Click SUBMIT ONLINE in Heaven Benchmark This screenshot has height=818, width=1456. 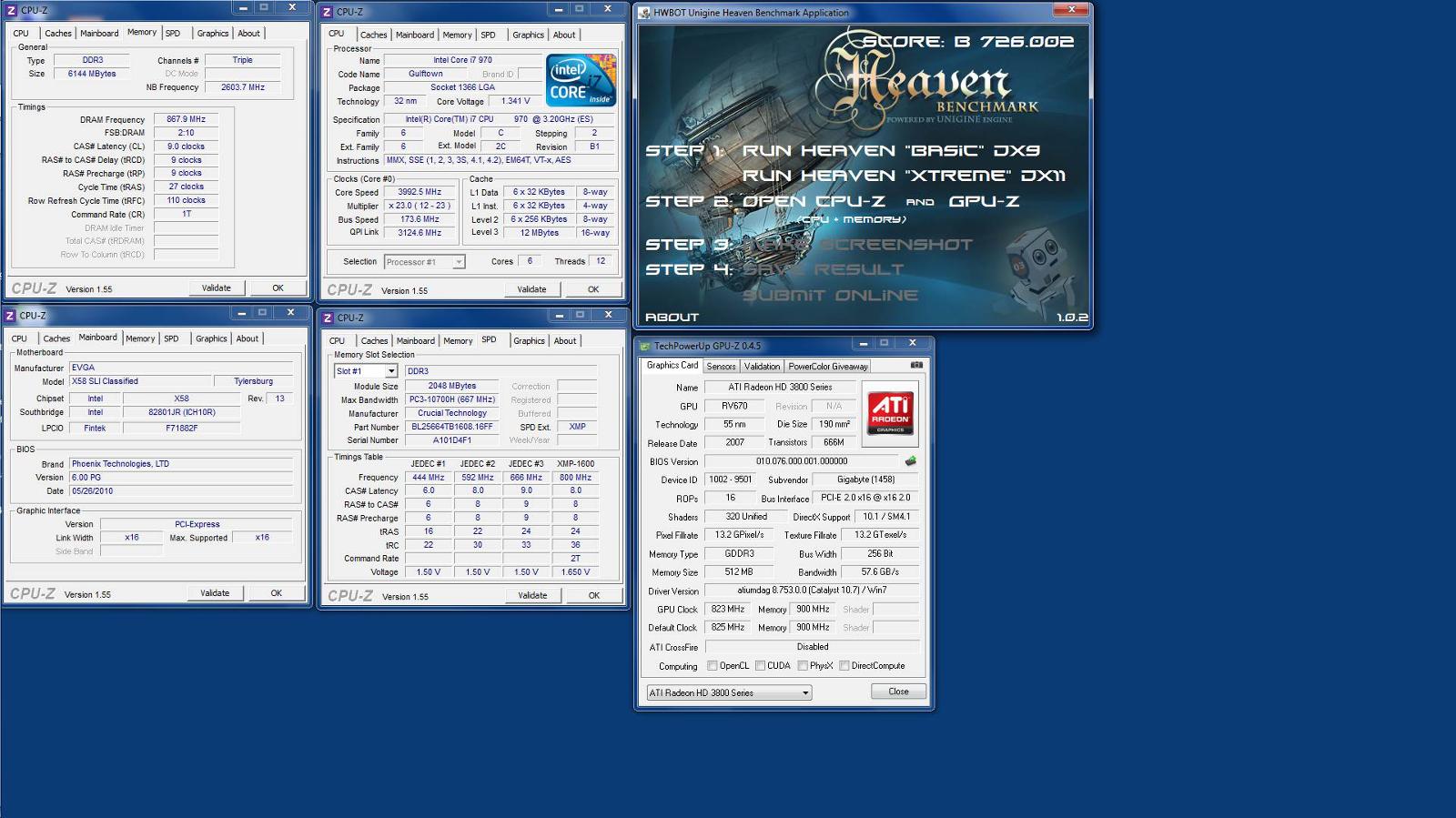point(830,296)
